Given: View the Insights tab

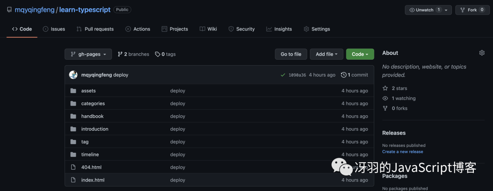Looking at the screenshot, I should [x=279, y=29].
